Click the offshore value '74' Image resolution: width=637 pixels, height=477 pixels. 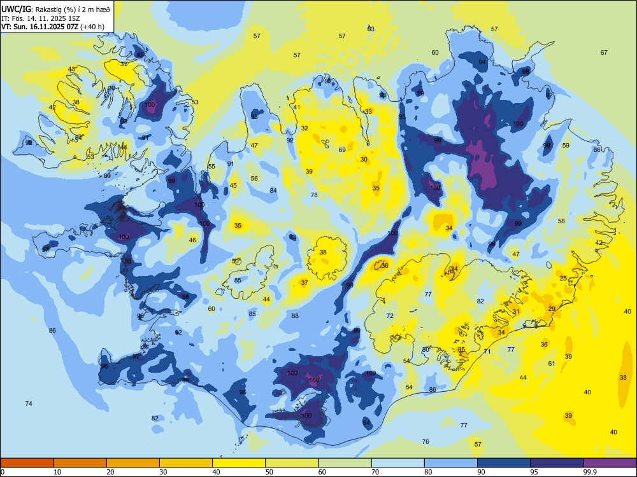(x=29, y=404)
